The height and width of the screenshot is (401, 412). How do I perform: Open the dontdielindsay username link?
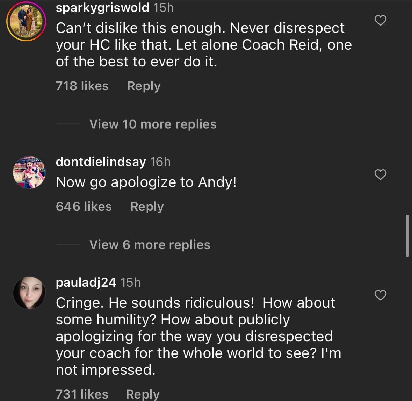point(101,162)
